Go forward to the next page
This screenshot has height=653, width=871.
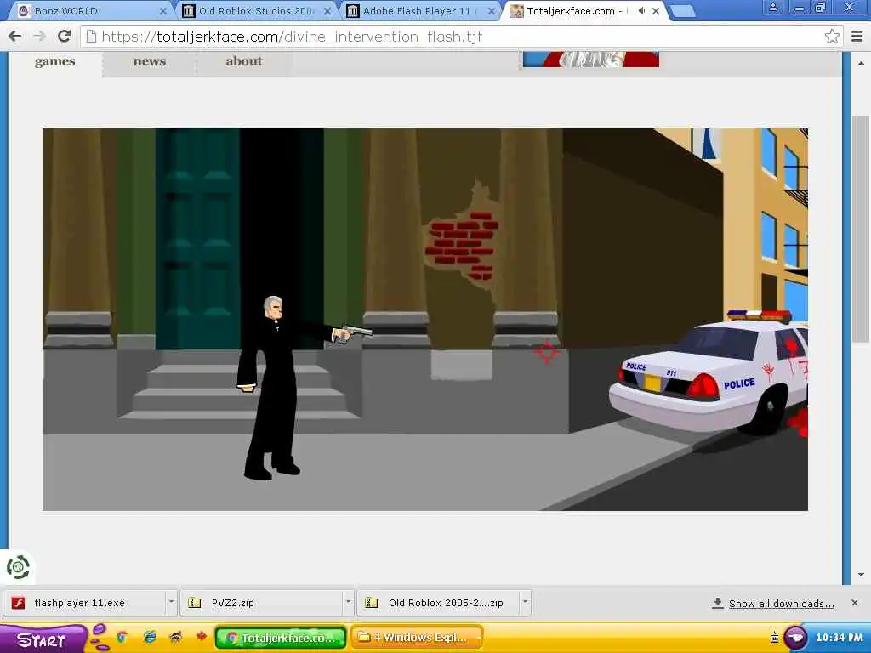(x=39, y=36)
